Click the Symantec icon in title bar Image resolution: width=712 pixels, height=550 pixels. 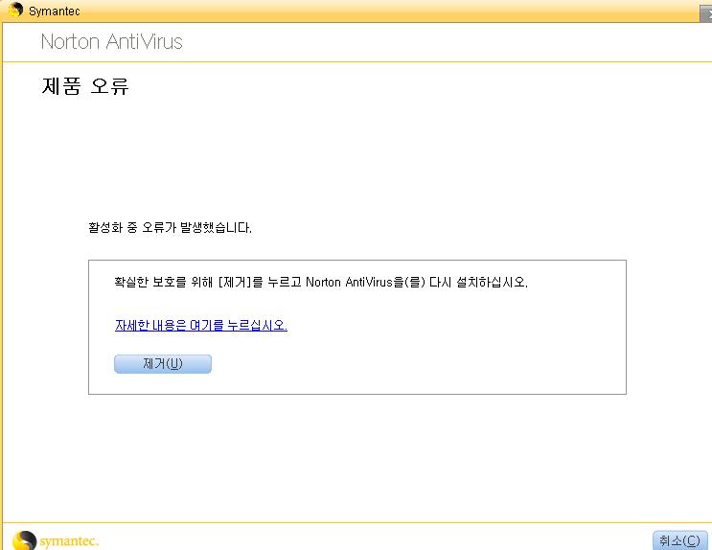(x=15, y=10)
